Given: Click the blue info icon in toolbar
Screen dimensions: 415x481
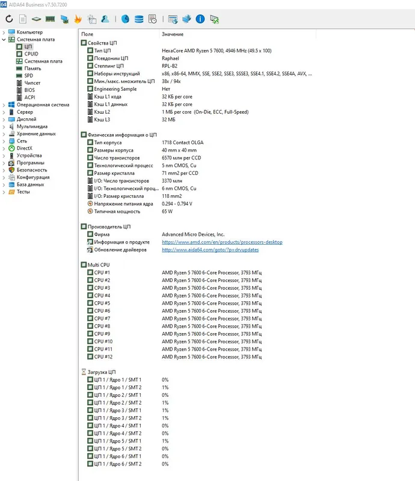Looking at the screenshot, I should (x=200, y=19).
